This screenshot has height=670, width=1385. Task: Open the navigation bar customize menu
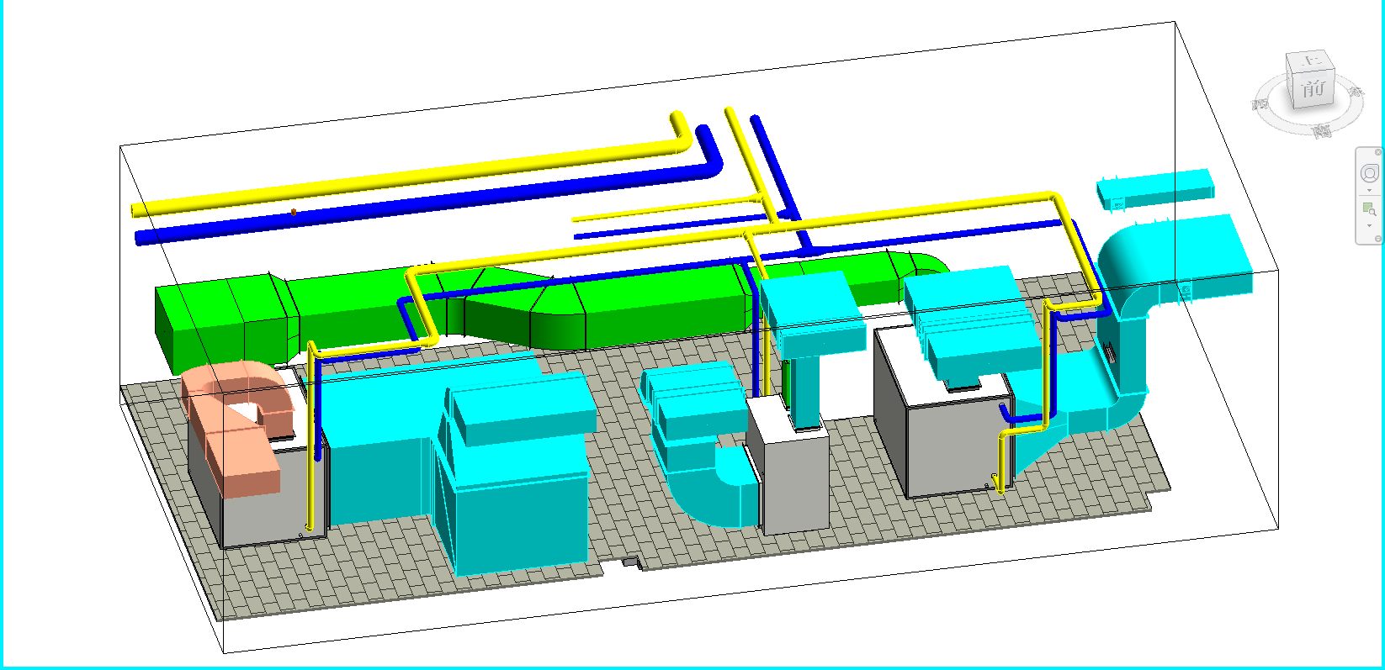point(1377,239)
